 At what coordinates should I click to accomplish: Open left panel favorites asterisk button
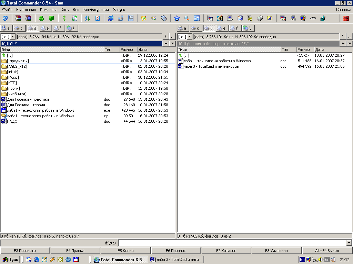(166, 44)
